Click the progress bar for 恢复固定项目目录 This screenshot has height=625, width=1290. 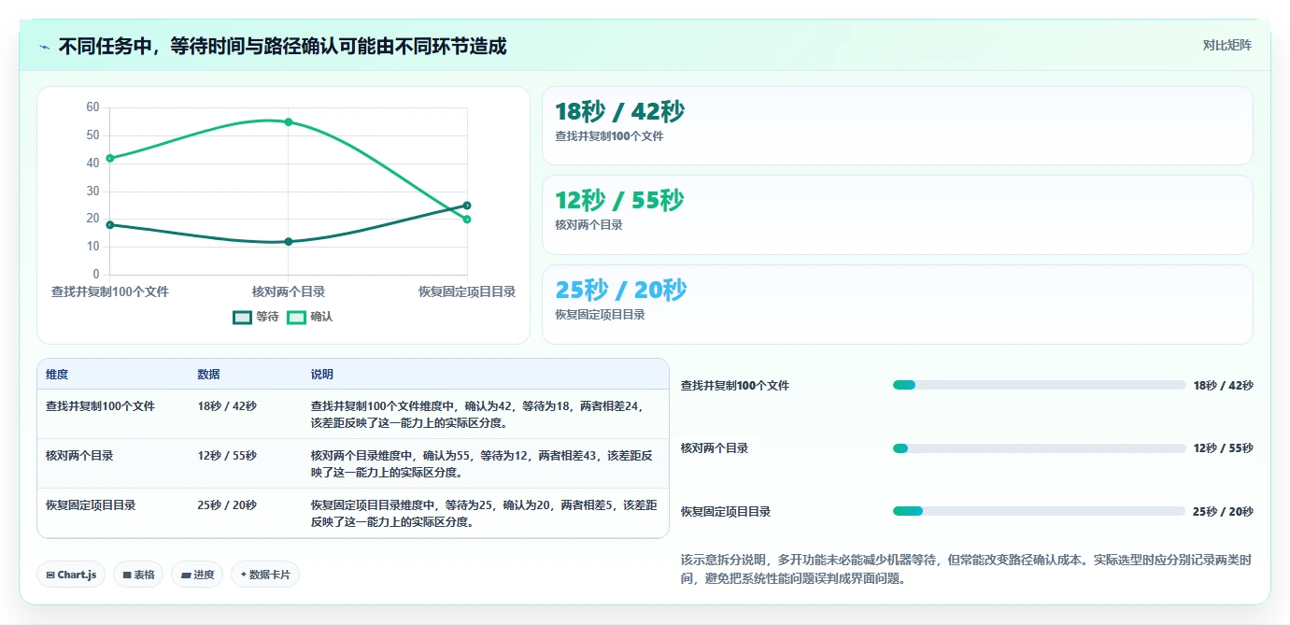point(1039,511)
